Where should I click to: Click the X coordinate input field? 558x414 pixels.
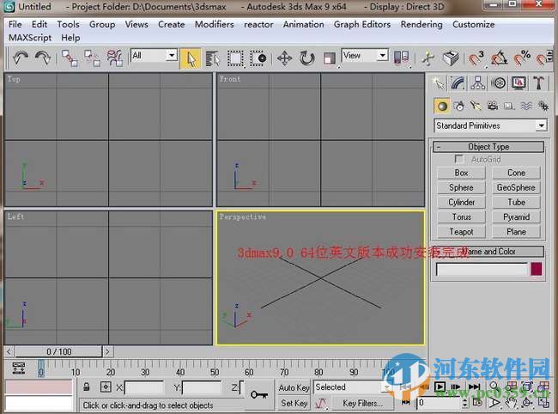pos(144,387)
